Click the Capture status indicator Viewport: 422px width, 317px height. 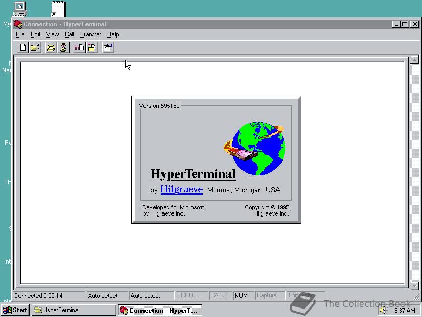point(270,296)
